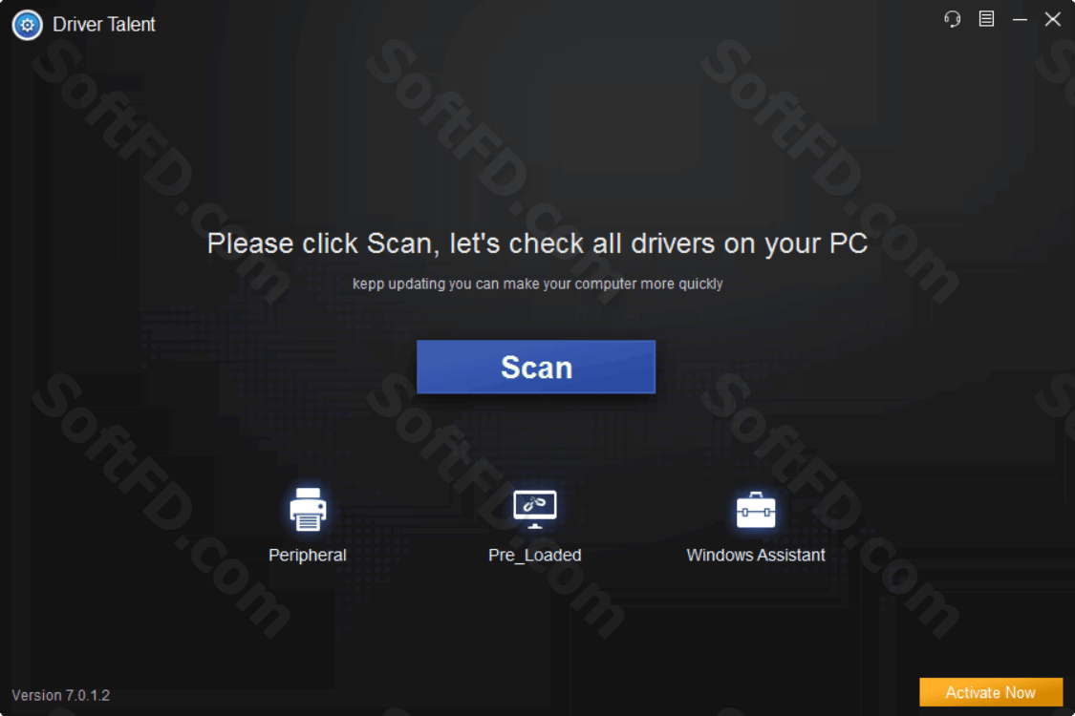Click the word drivers in the headline
The width and height of the screenshot is (1075, 716).
[673, 244]
